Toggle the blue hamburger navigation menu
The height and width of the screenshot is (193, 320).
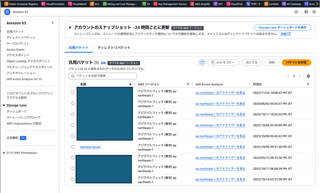(7, 12)
